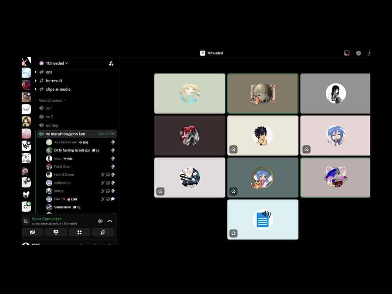Select Fatal dose's avatar in the member list
The image size is (392, 294).
click(49, 166)
